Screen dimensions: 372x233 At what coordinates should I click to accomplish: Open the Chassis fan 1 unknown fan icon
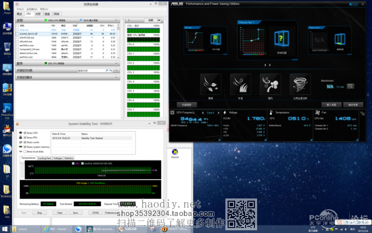281,39
